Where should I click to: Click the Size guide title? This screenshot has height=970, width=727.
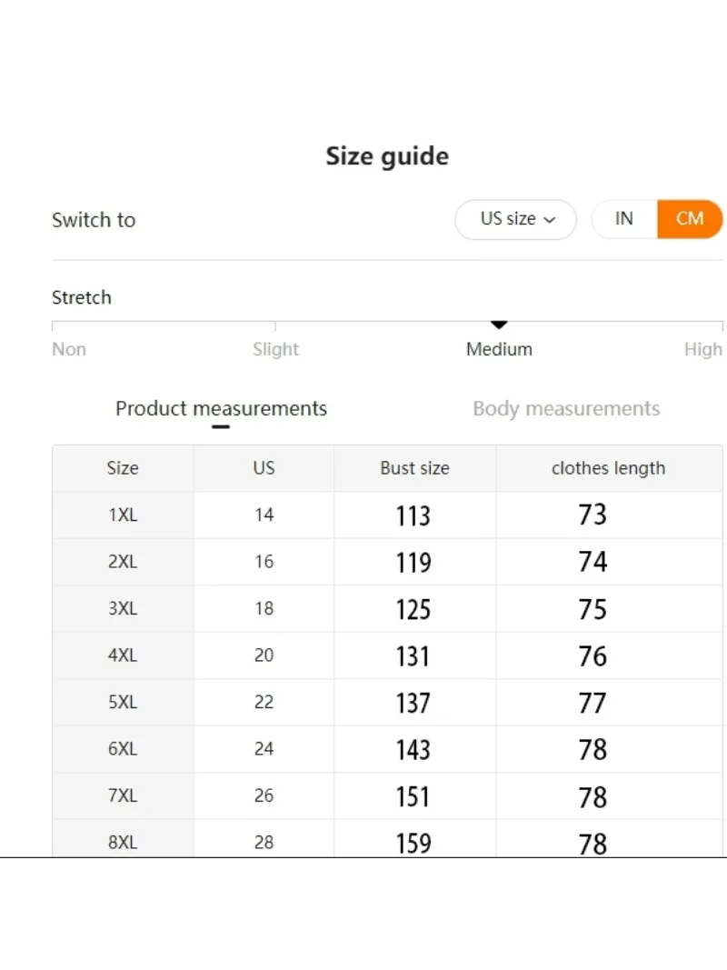[x=387, y=156]
